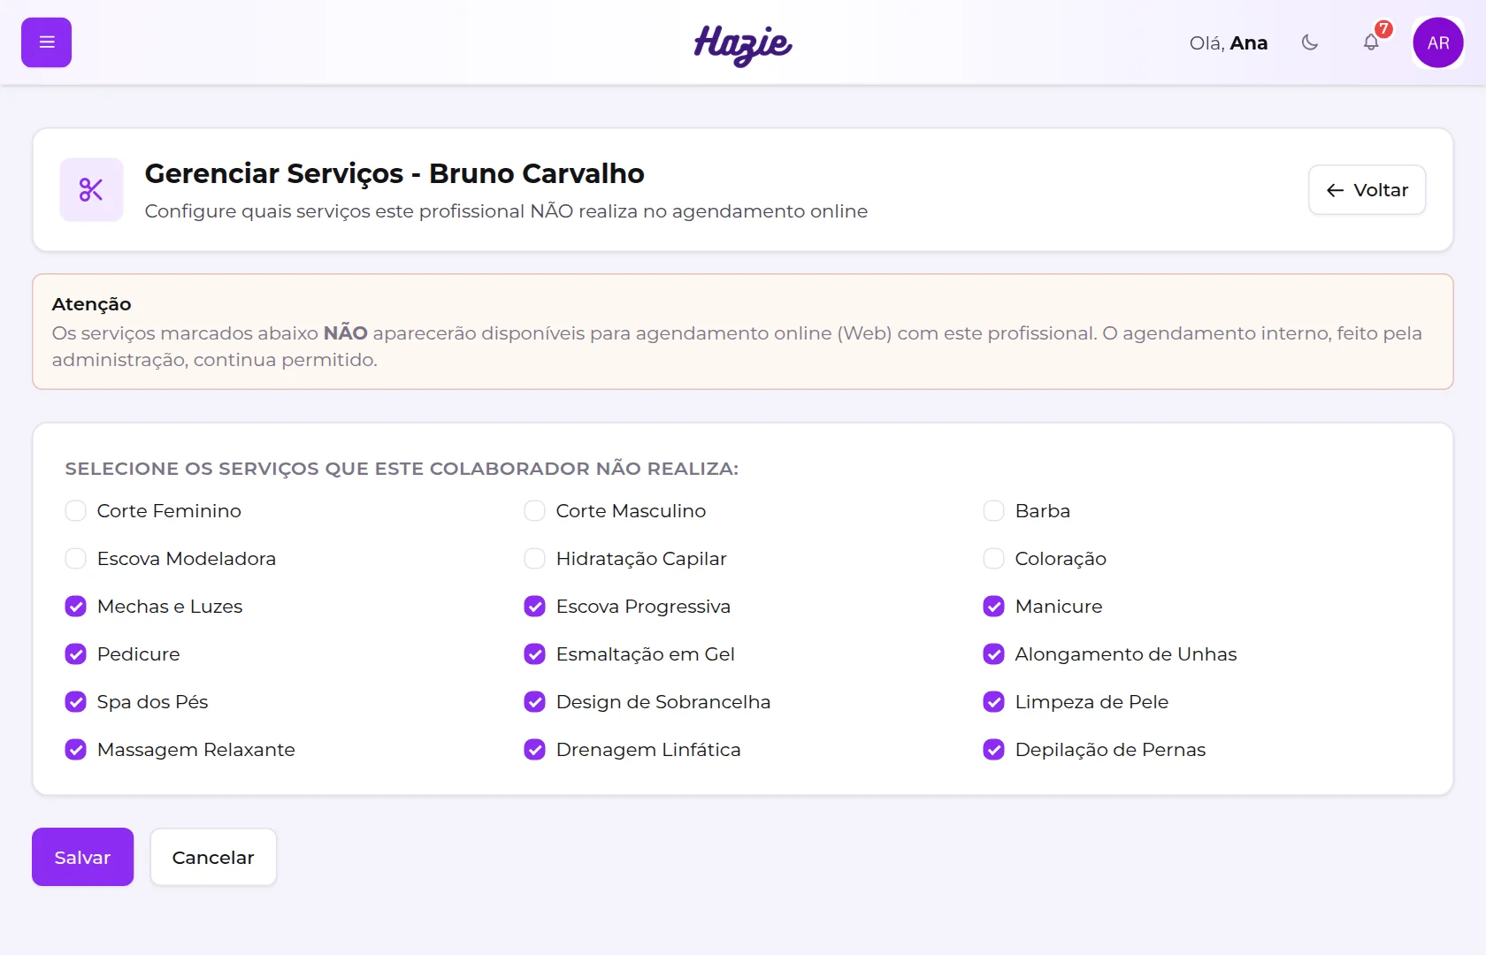
Task: Uncheck Escova Progressiva
Action: tap(535, 607)
